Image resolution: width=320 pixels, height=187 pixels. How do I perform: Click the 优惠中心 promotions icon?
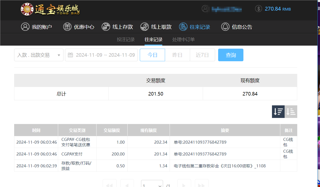(x=67, y=27)
